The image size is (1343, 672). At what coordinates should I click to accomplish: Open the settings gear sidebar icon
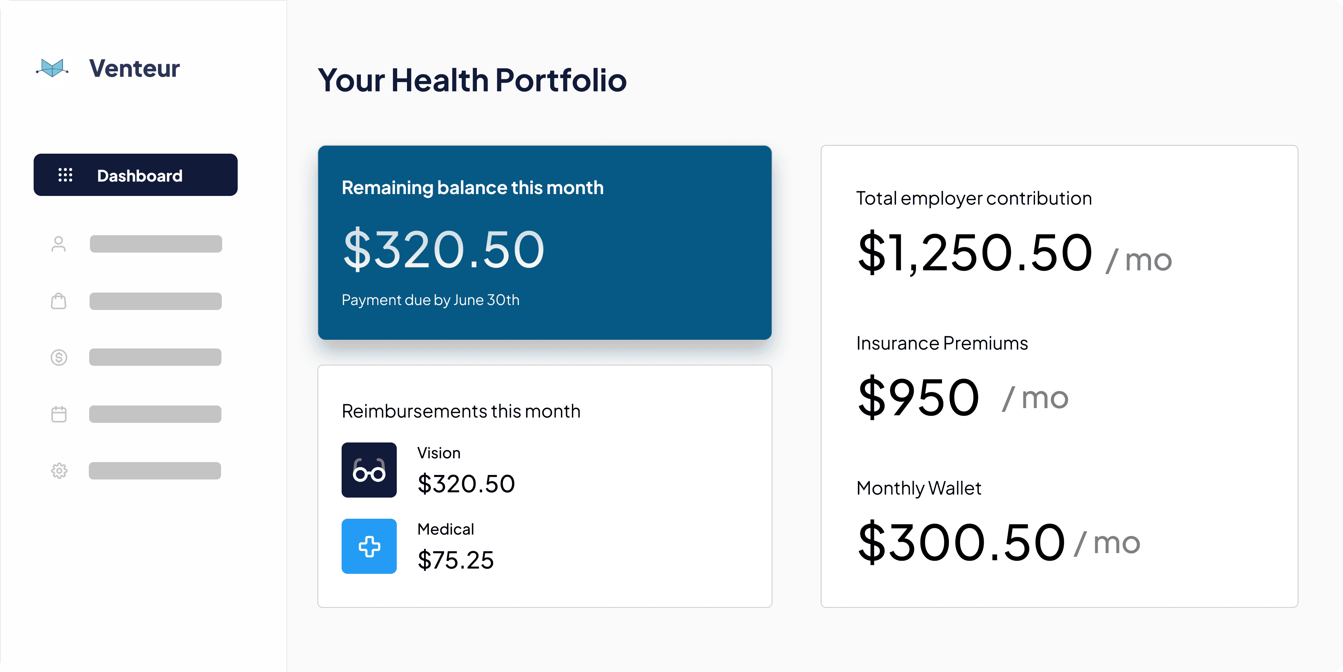click(x=59, y=471)
